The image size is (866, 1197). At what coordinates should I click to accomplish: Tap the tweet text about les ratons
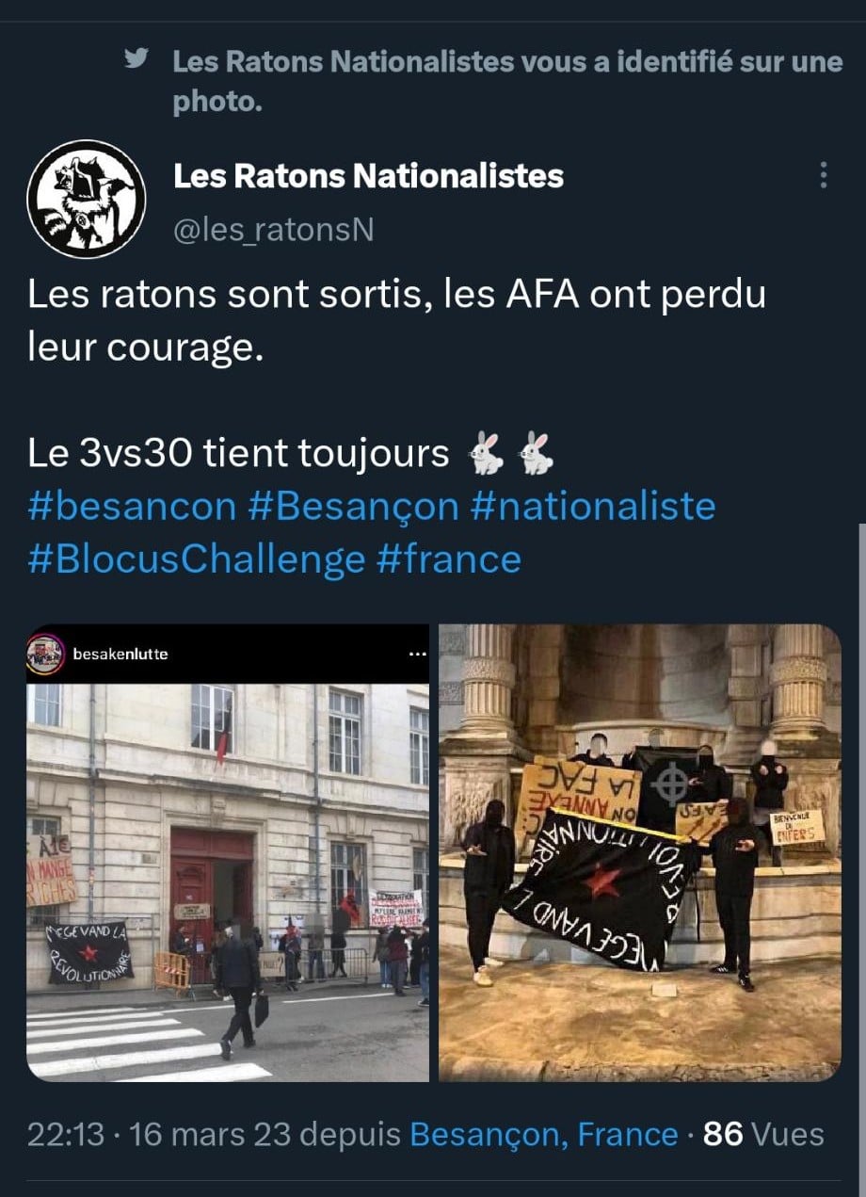(396, 321)
